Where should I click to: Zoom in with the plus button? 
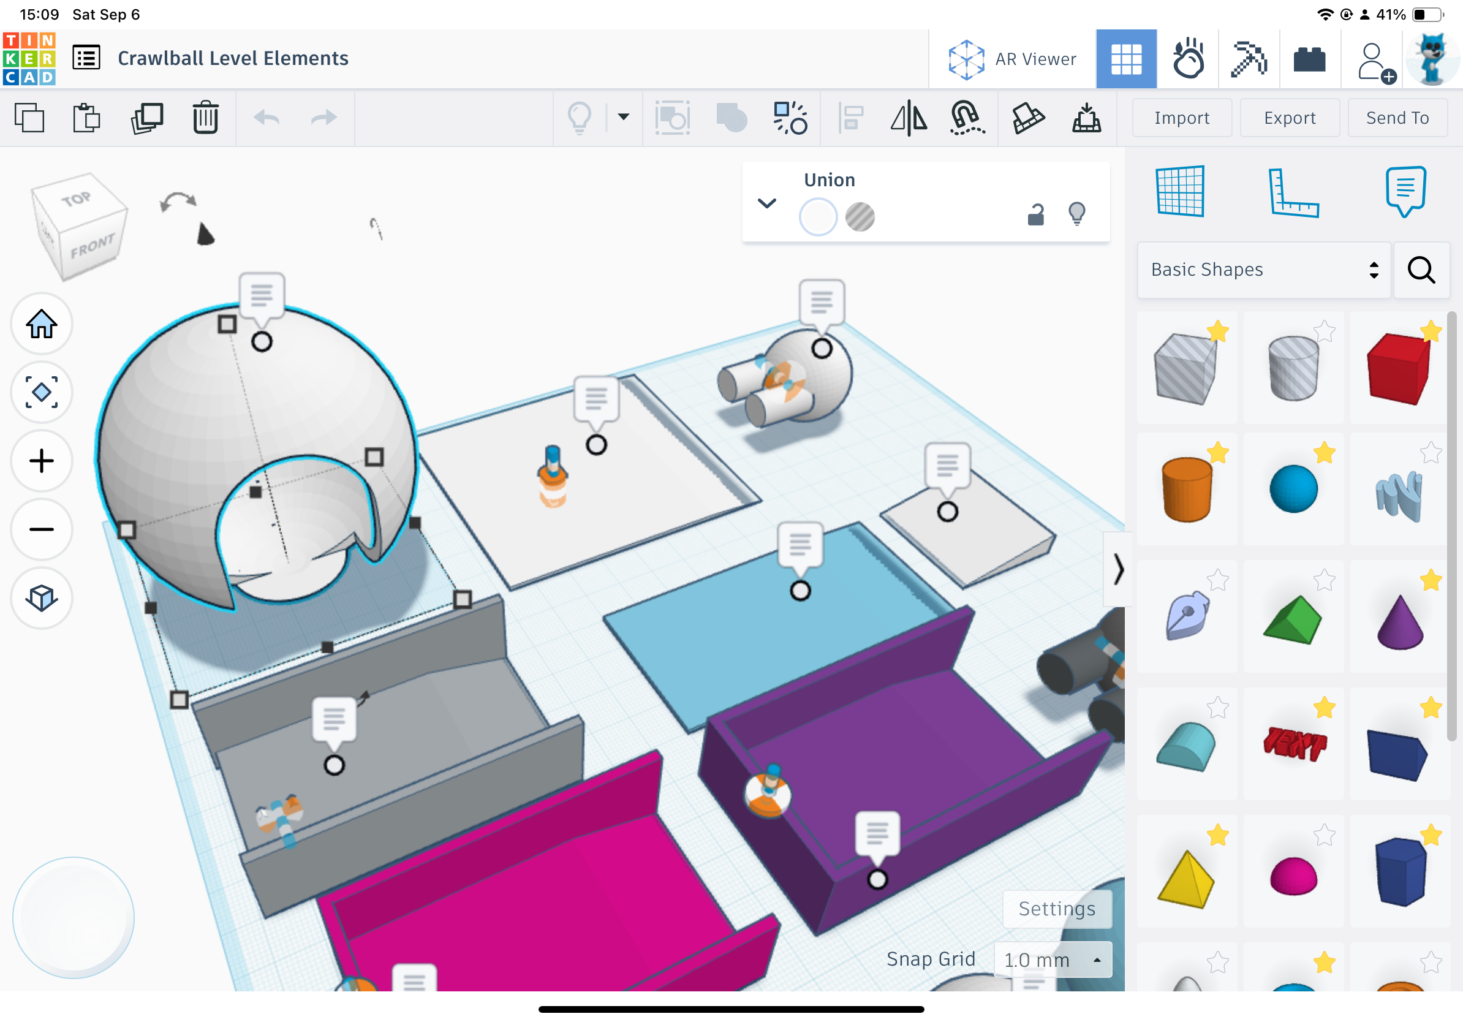click(x=42, y=461)
